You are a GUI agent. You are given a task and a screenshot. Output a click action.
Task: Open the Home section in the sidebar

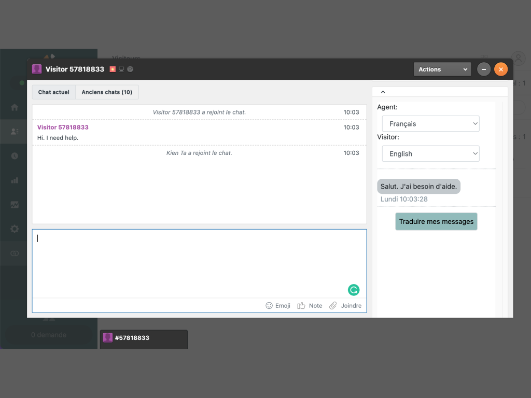coord(15,107)
